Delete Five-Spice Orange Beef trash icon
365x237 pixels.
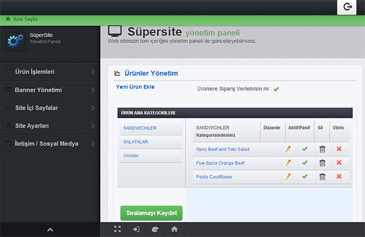322,163
